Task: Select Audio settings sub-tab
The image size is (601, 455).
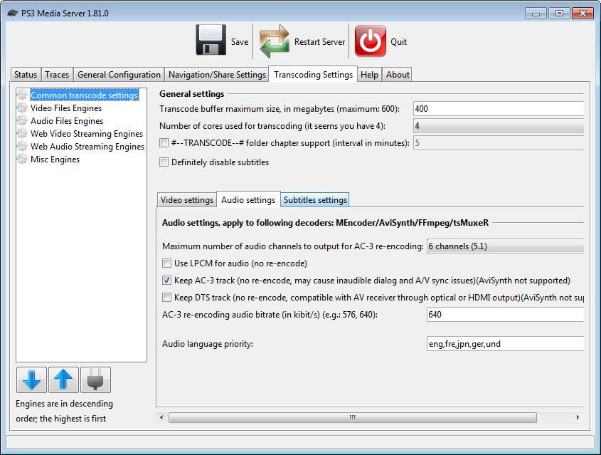Action: (x=248, y=199)
